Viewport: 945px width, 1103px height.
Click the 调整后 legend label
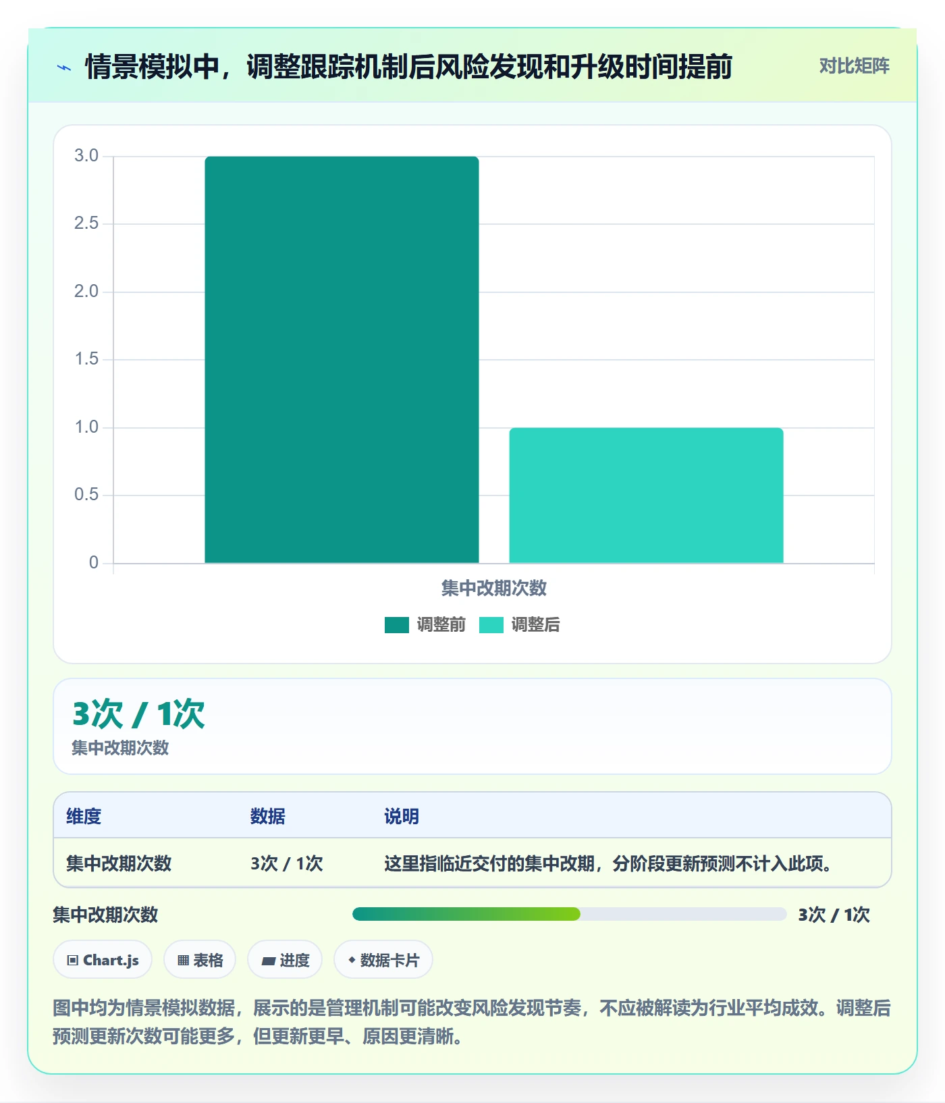pos(536,625)
